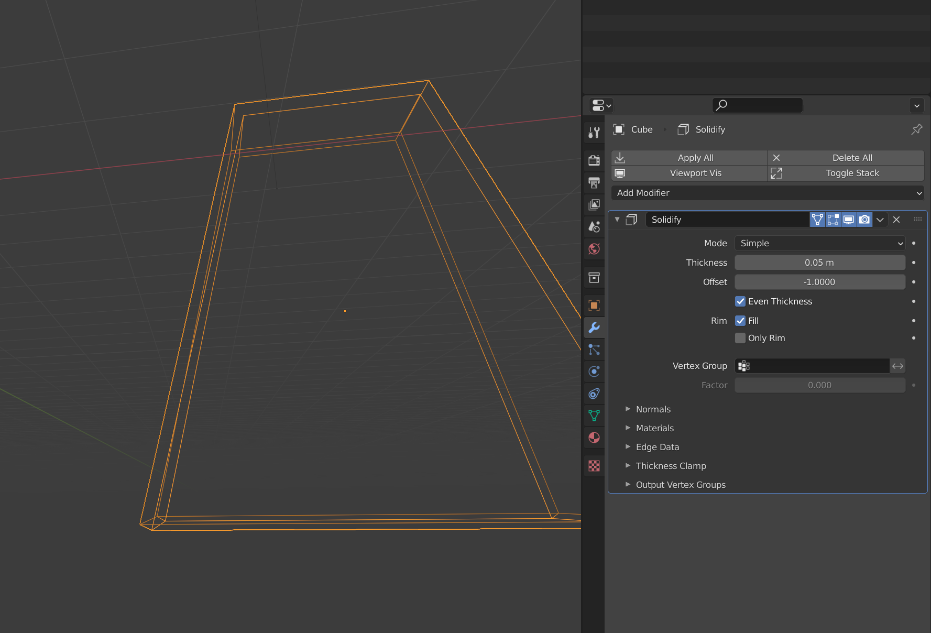Open the Object Data mesh tab
The width and height of the screenshot is (931, 633).
(594, 416)
